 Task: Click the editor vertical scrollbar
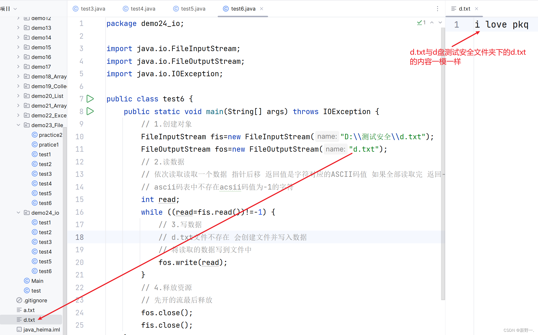[443, 162]
